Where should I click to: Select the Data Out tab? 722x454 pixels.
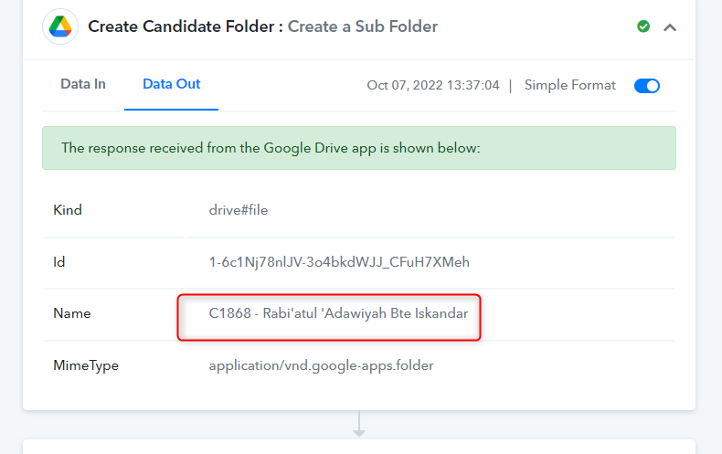(171, 84)
